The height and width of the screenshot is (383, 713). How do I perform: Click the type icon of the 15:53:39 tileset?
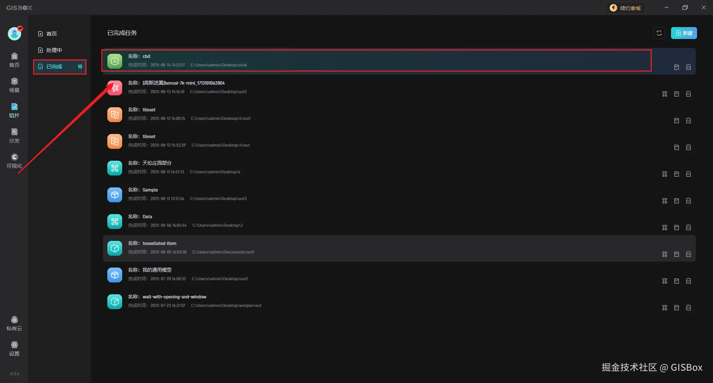(115, 141)
